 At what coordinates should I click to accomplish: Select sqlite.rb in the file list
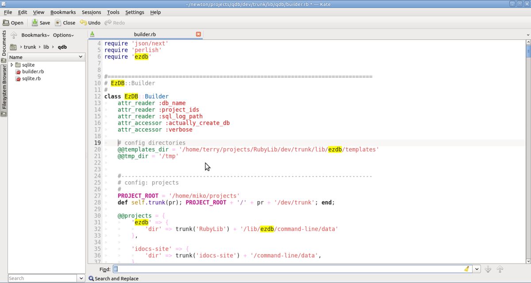click(31, 79)
